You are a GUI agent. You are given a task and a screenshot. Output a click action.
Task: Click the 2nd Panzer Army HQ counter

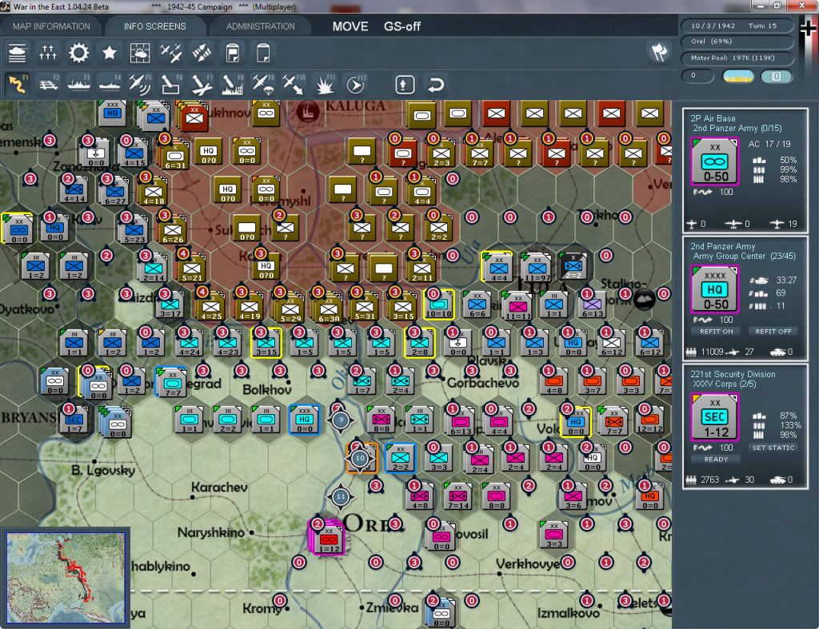715,289
